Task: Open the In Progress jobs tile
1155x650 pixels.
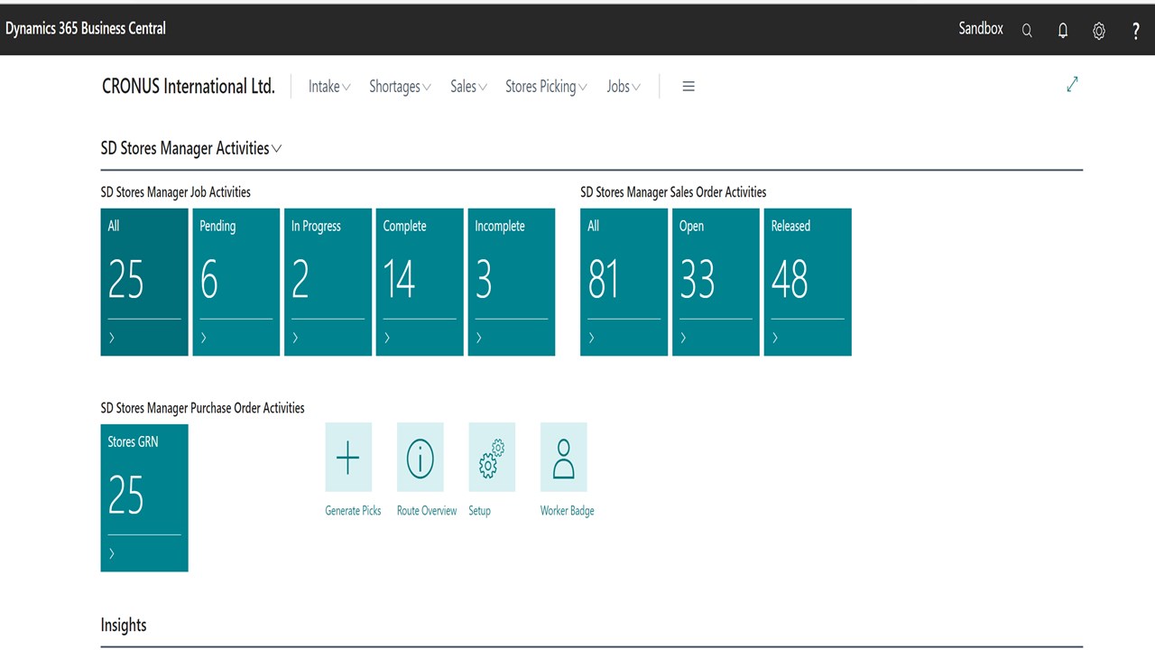Action: 328,282
